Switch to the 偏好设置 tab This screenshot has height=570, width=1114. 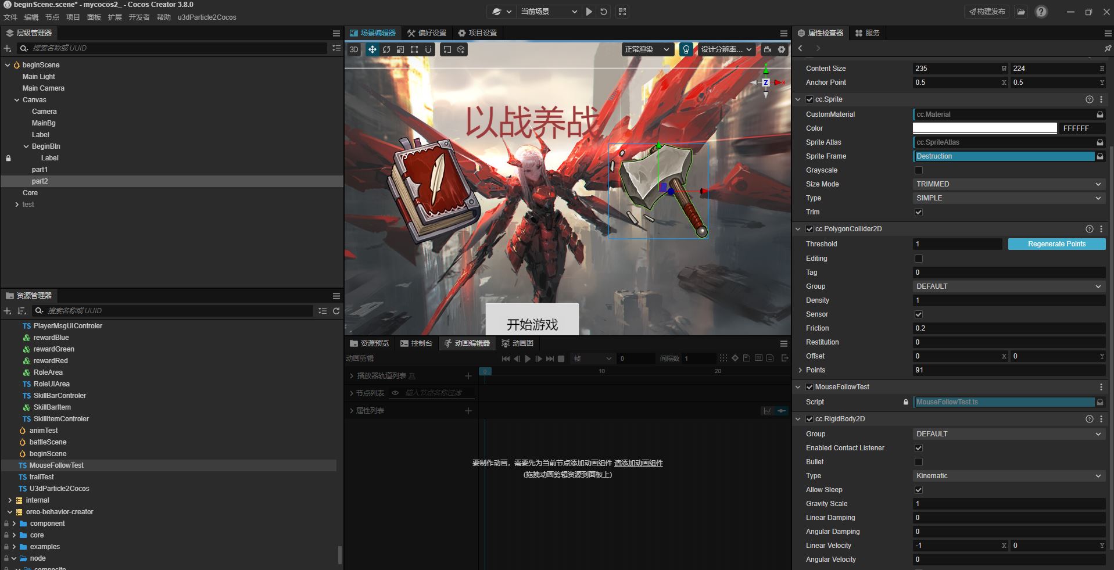[x=427, y=33]
